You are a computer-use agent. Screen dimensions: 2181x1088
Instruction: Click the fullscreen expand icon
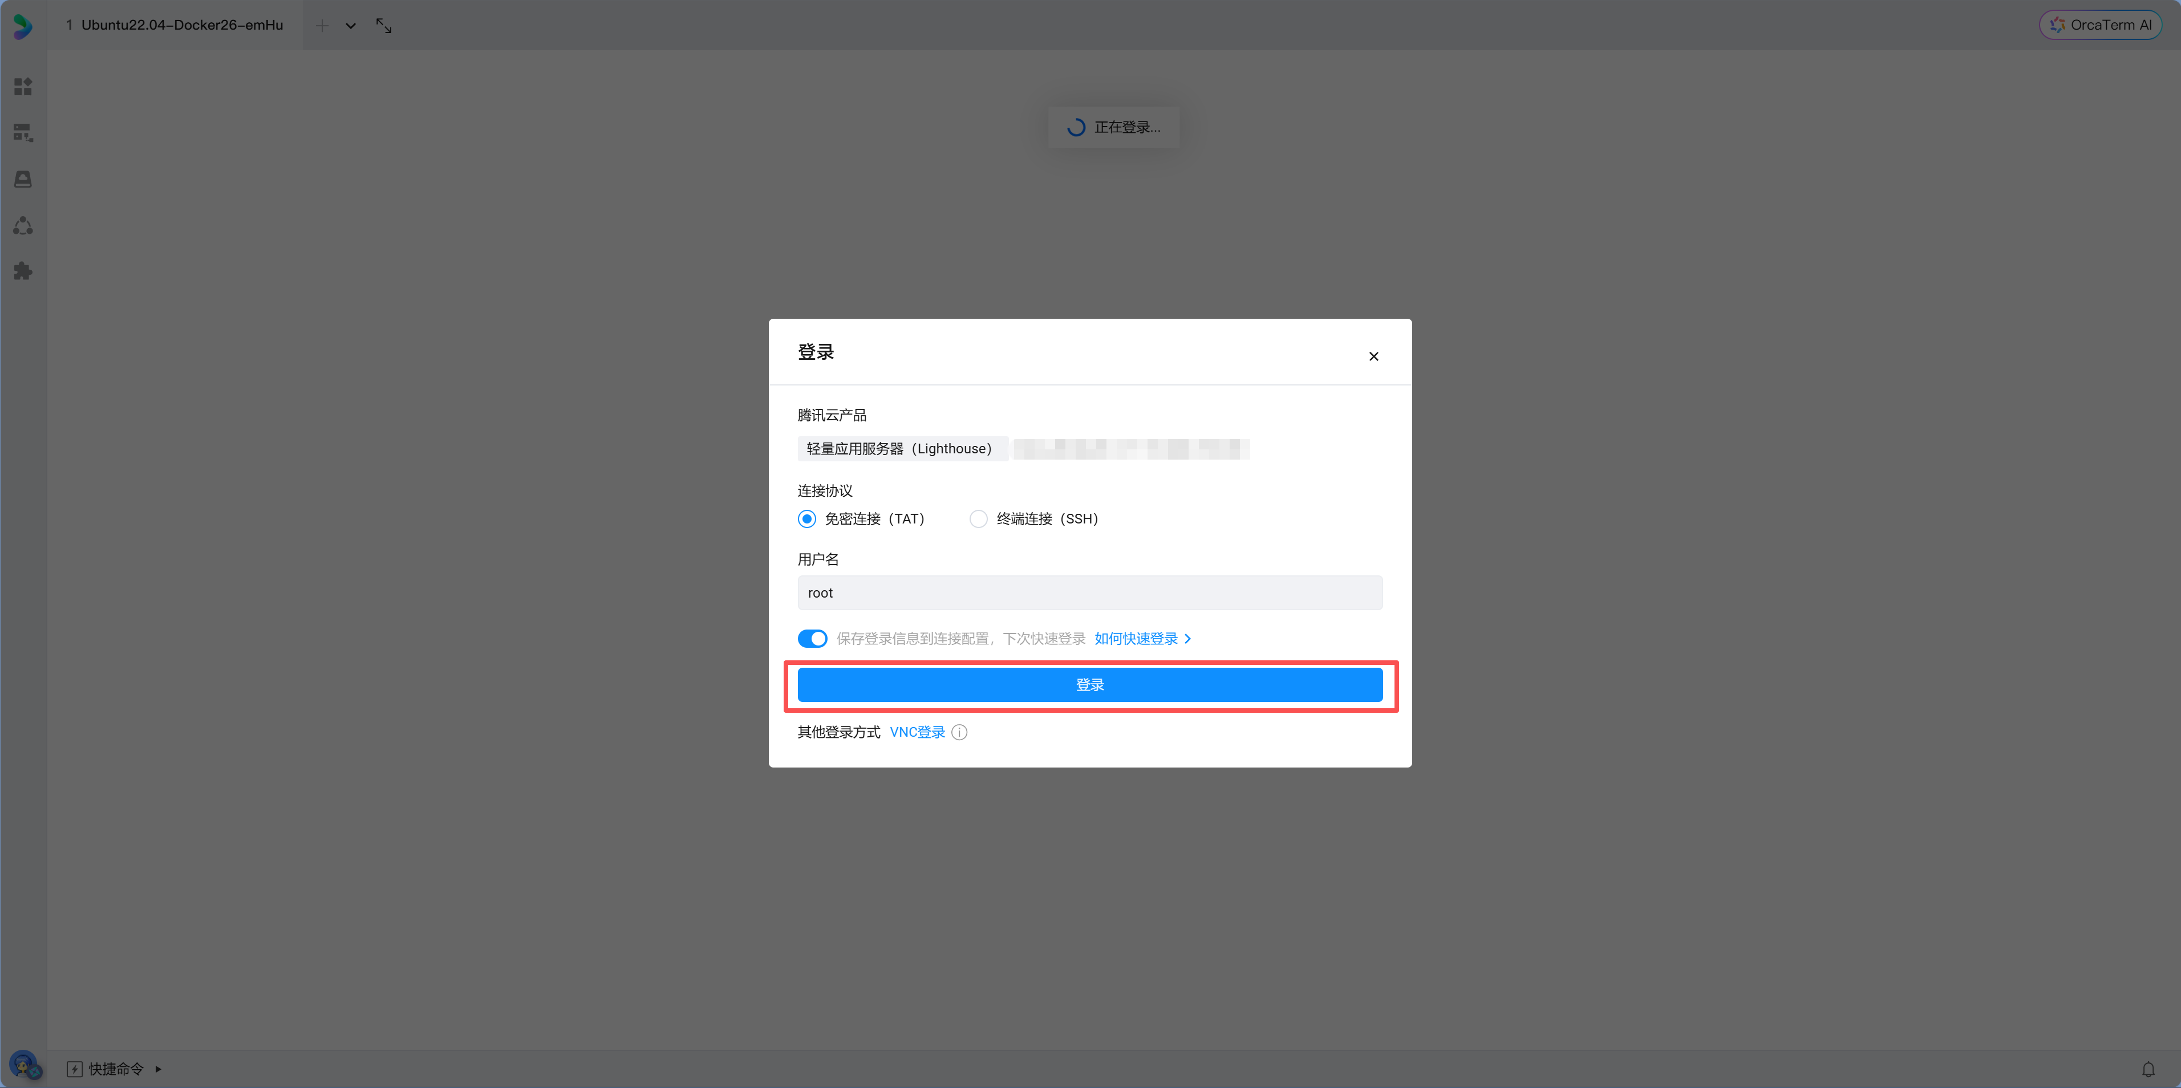point(383,26)
